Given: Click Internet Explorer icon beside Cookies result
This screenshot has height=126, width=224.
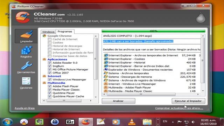Looking at the screenshot, I should pyautogui.click(x=106, y=59).
